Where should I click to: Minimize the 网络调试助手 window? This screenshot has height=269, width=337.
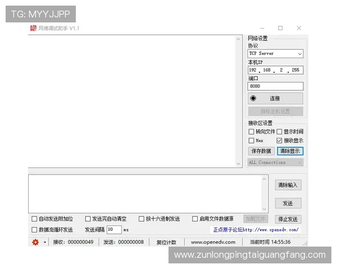click(x=262, y=28)
